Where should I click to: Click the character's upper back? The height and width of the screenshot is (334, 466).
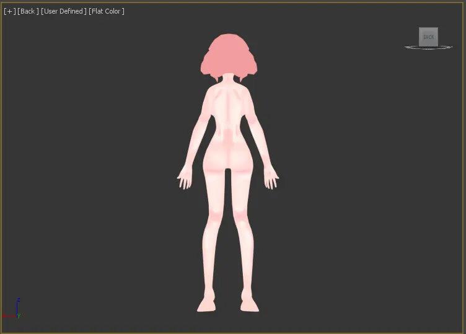[228, 102]
